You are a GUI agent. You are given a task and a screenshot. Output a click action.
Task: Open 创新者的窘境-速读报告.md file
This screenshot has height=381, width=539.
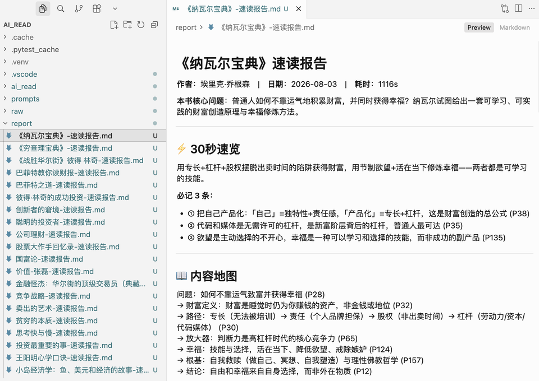(x=83, y=210)
